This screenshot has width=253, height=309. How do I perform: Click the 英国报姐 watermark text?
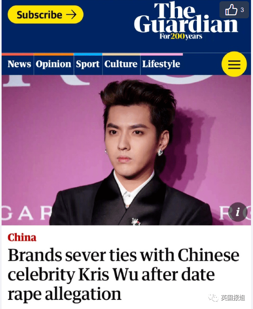click(233, 297)
